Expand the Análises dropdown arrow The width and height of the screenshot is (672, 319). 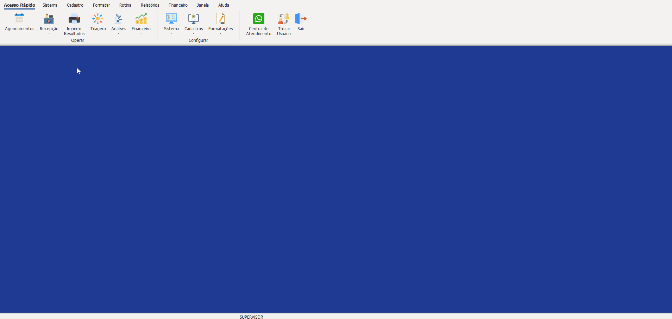(119, 34)
